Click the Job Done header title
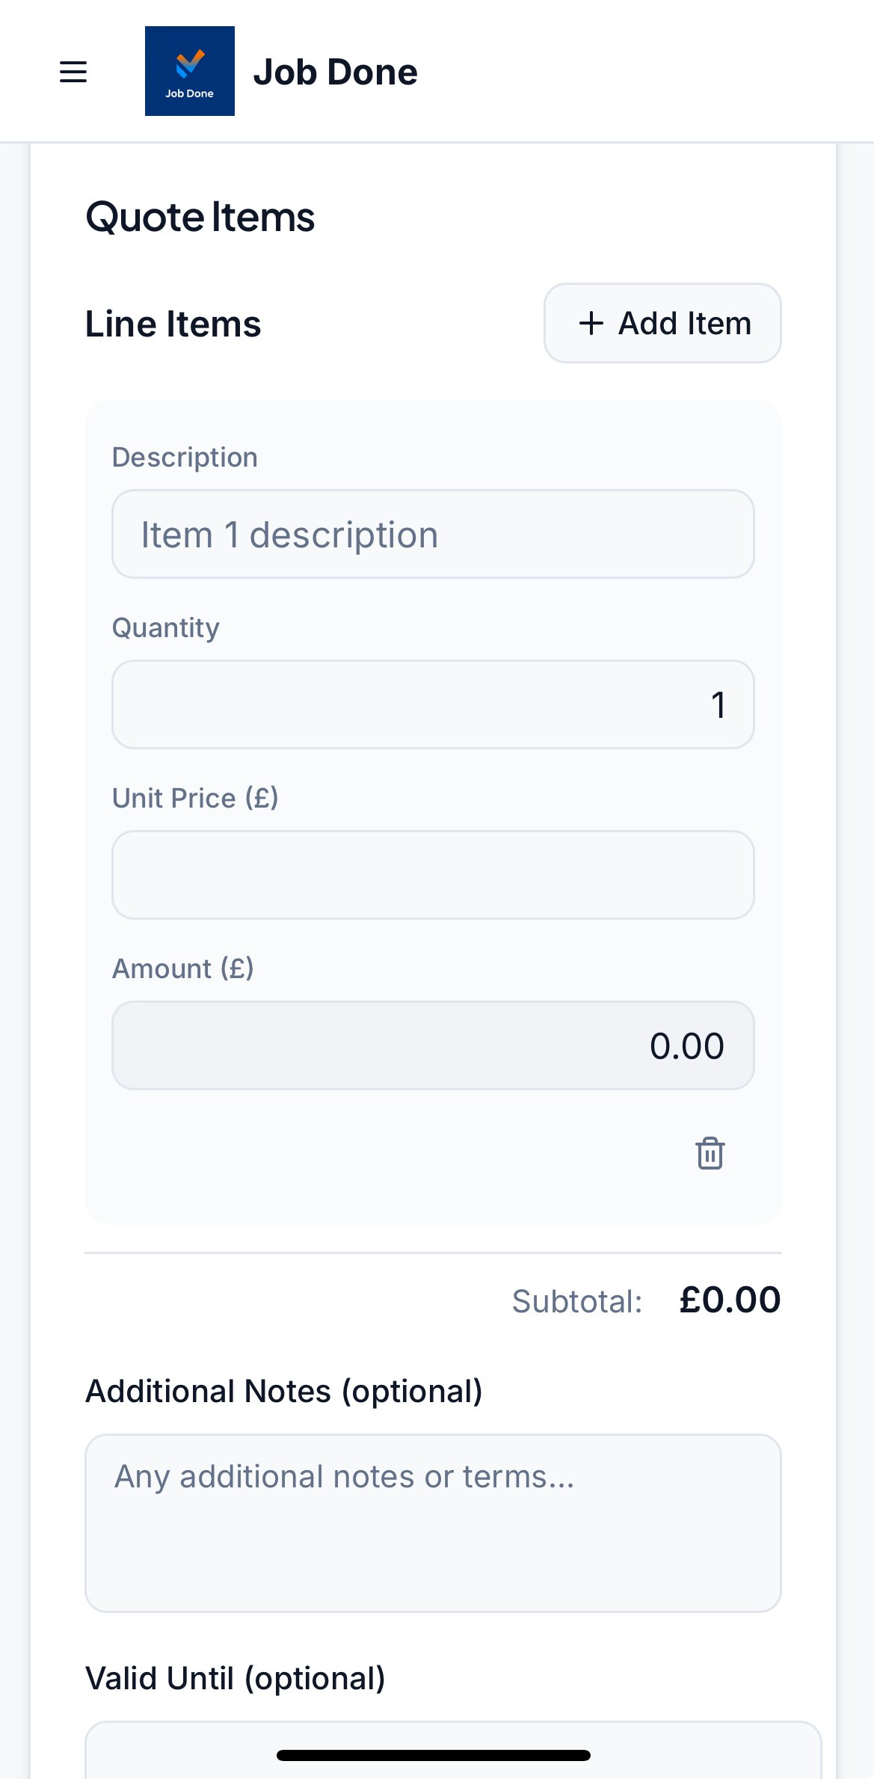 [x=336, y=72]
